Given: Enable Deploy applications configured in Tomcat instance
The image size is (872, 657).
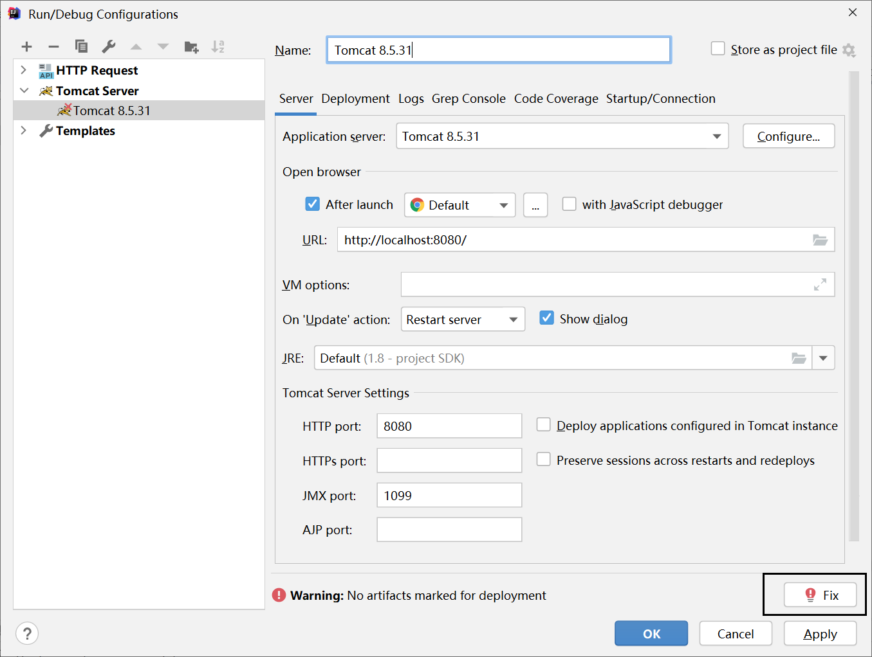Looking at the screenshot, I should (x=543, y=425).
